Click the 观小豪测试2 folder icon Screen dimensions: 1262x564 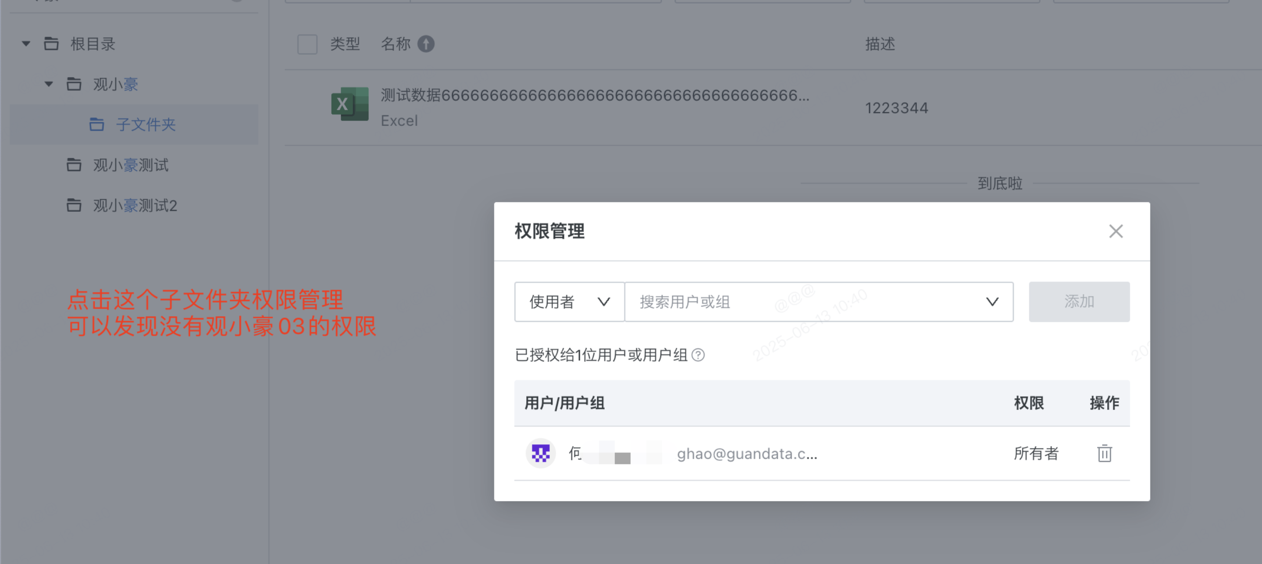[74, 205]
